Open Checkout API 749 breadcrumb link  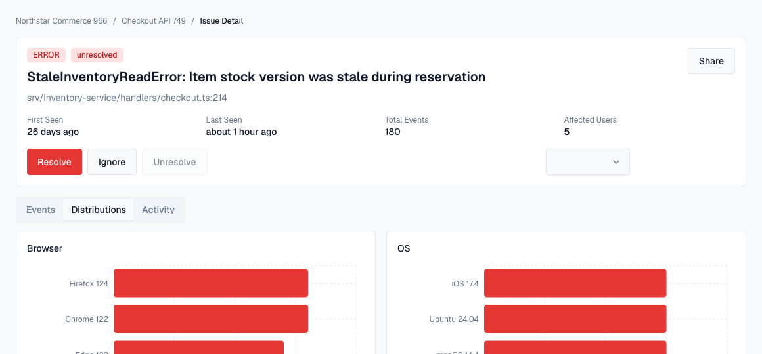(x=154, y=21)
